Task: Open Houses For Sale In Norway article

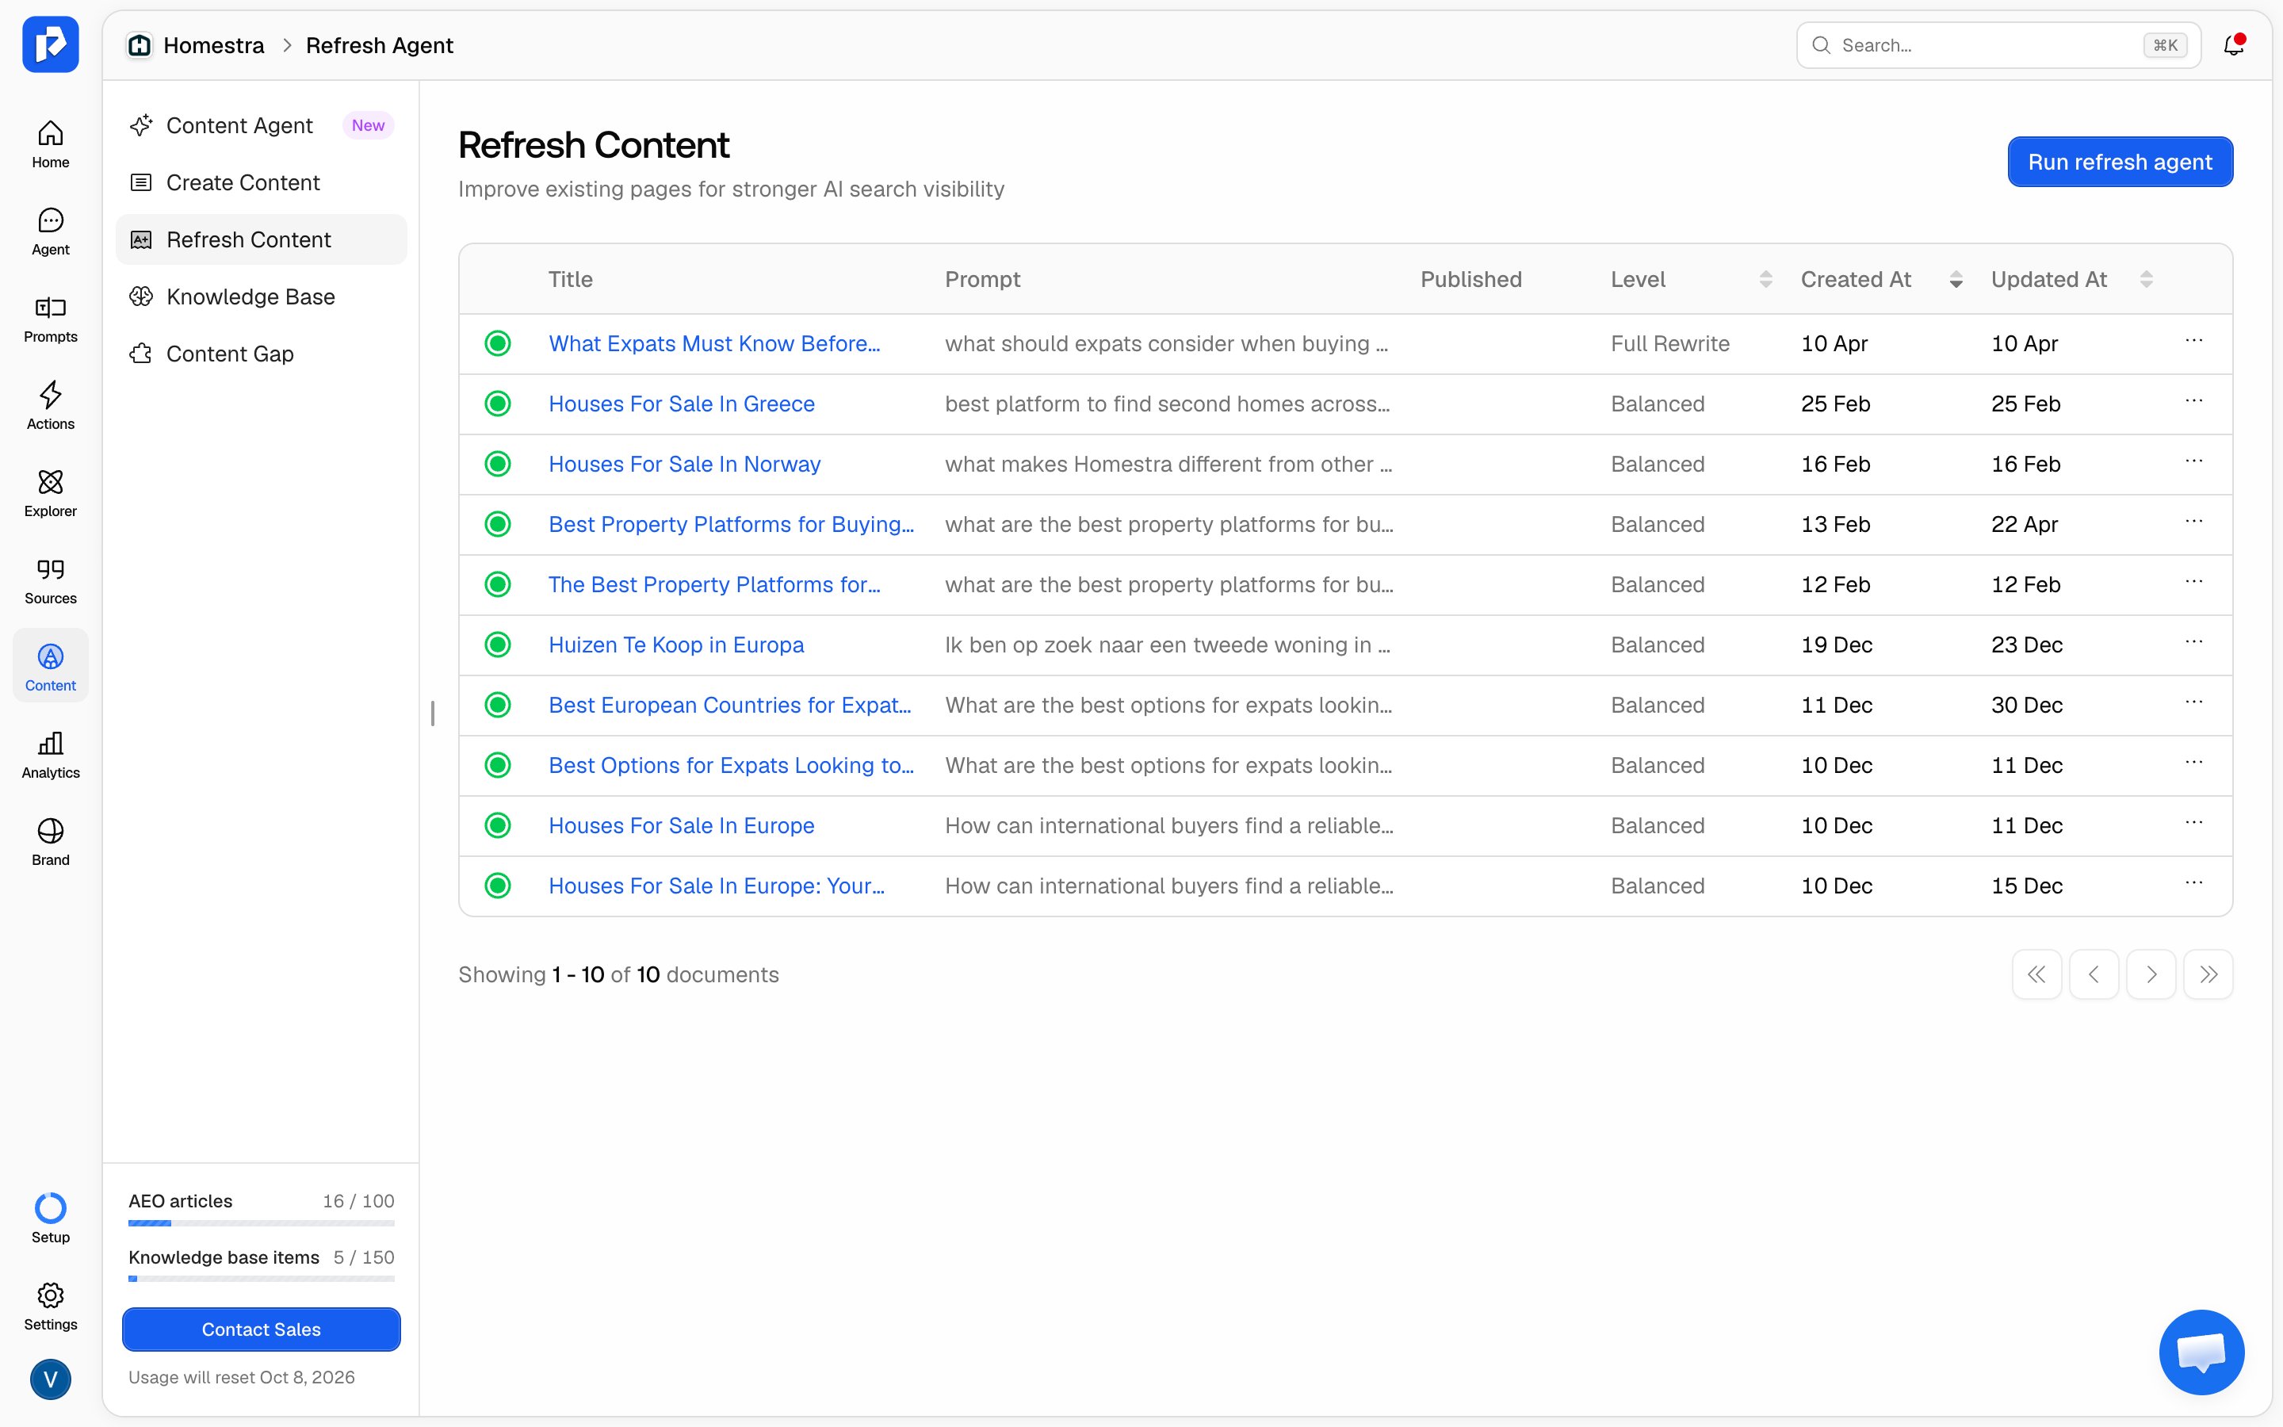Action: (685, 465)
